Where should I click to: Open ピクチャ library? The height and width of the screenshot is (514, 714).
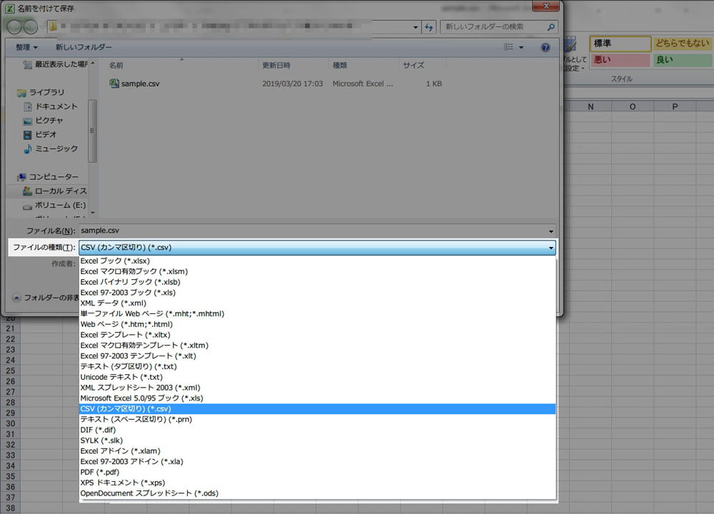[44, 121]
